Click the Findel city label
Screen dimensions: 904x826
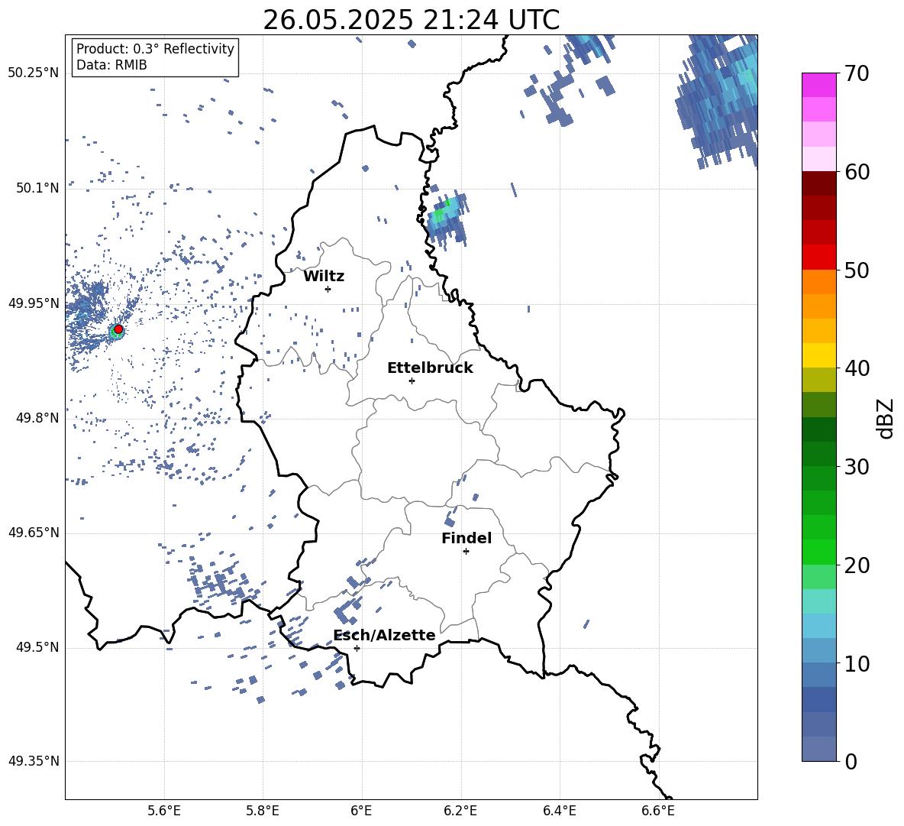(467, 538)
